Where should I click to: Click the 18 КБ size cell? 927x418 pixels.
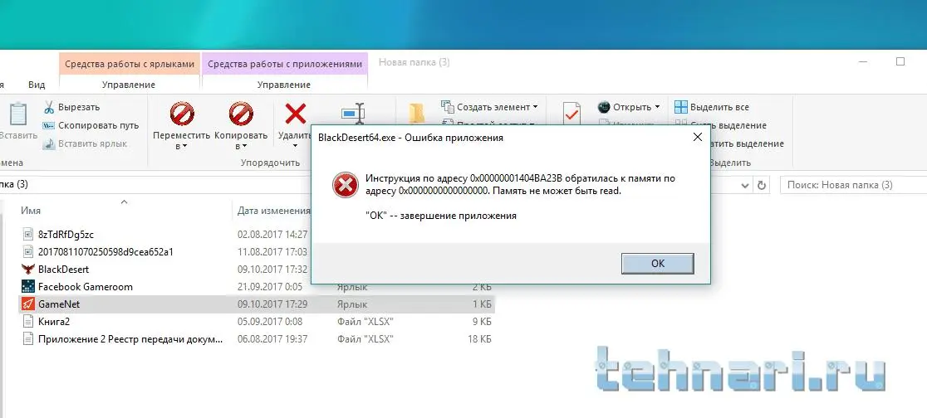point(479,339)
